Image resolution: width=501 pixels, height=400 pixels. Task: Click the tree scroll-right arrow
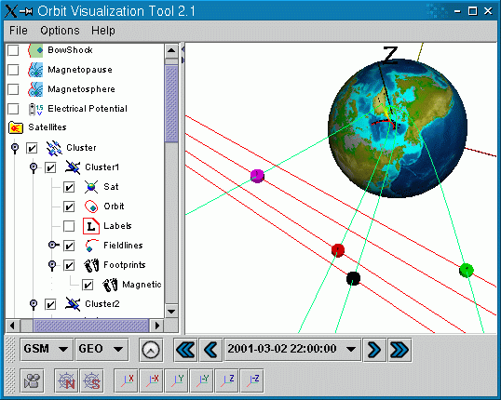click(x=156, y=326)
